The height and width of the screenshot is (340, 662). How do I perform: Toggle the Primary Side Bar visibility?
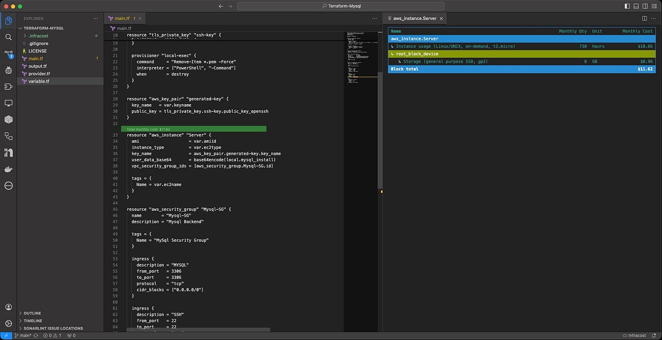click(627, 6)
